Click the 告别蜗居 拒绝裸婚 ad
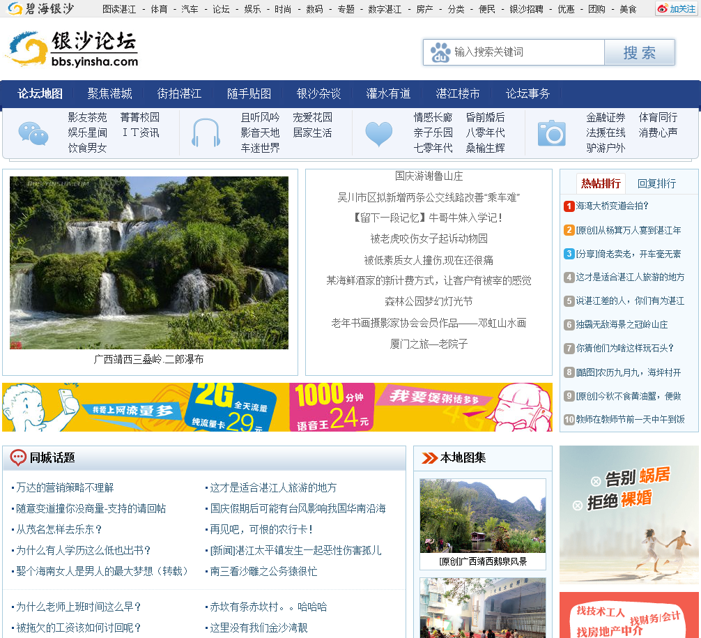Screen dimensions: 701x638 629,515
